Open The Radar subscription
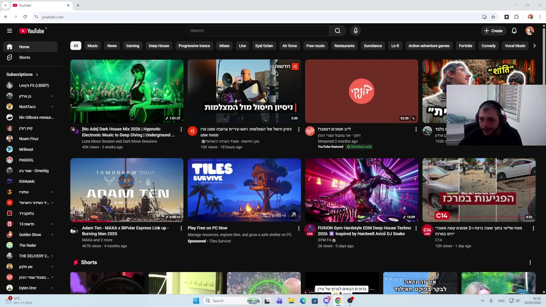This screenshot has width=546, height=307. coord(30,246)
